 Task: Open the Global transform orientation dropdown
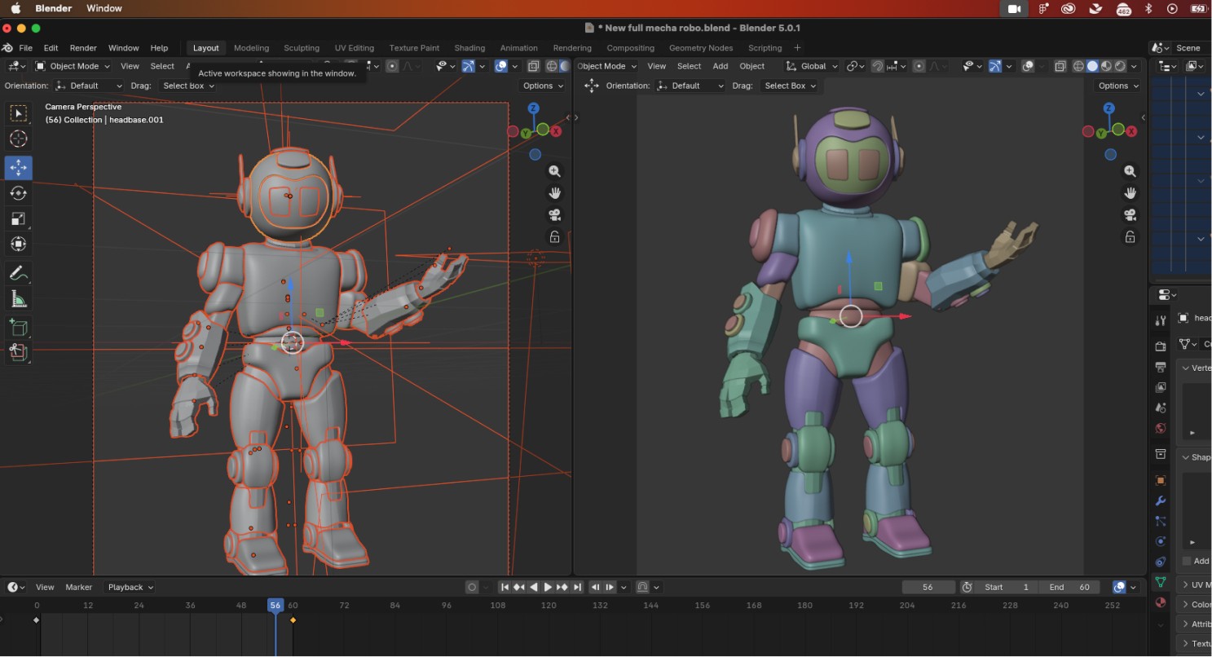pos(811,66)
